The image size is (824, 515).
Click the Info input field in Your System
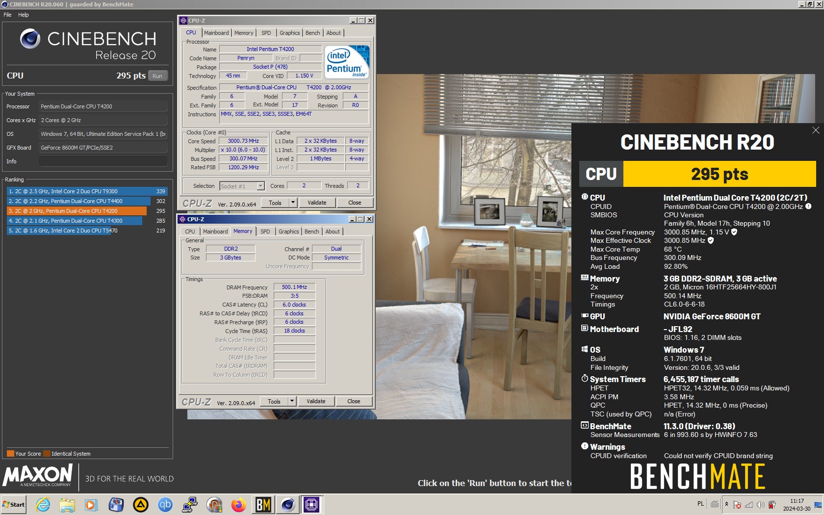[103, 161]
